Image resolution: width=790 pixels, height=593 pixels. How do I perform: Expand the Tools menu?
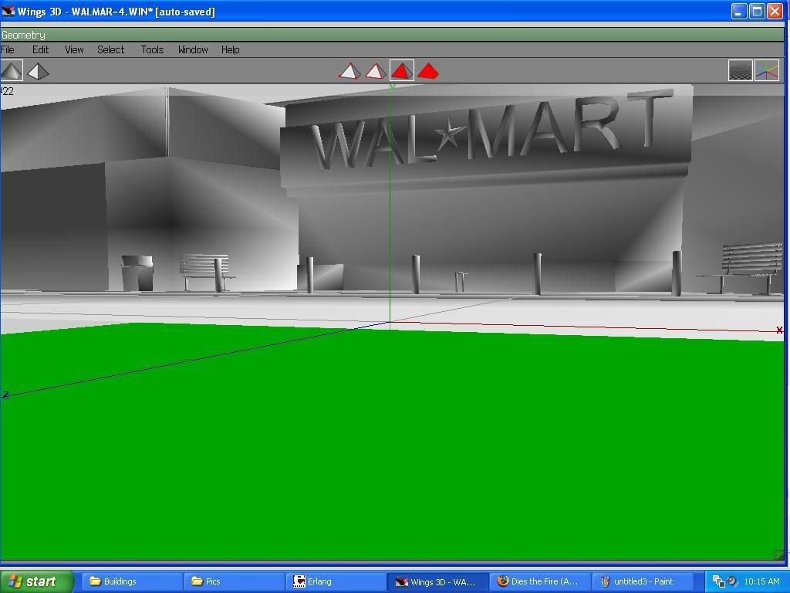(x=152, y=49)
